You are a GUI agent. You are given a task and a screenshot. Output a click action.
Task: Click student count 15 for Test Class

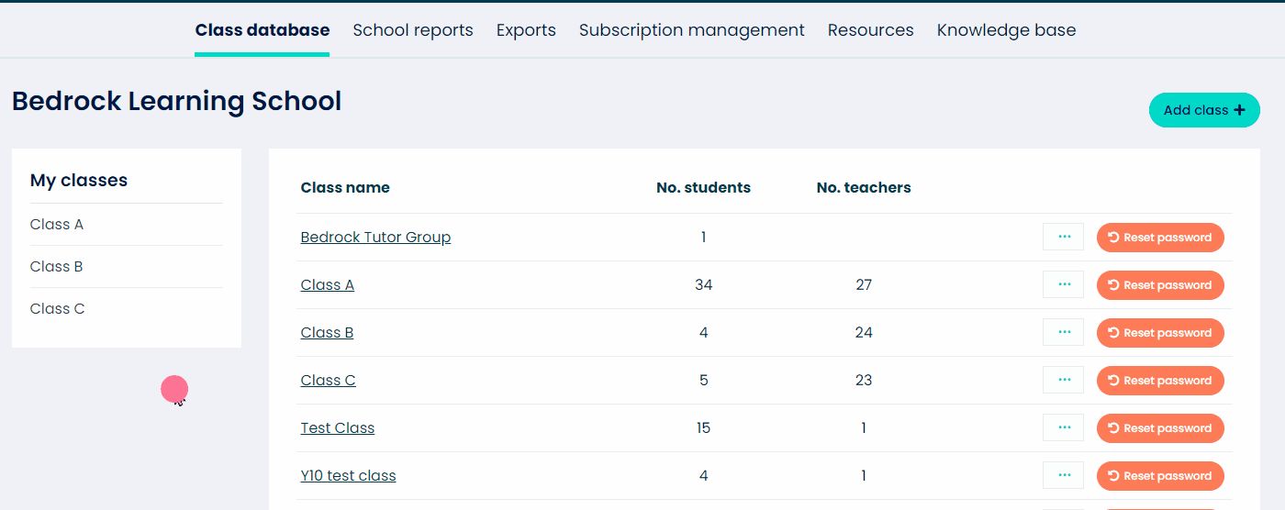pos(704,428)
